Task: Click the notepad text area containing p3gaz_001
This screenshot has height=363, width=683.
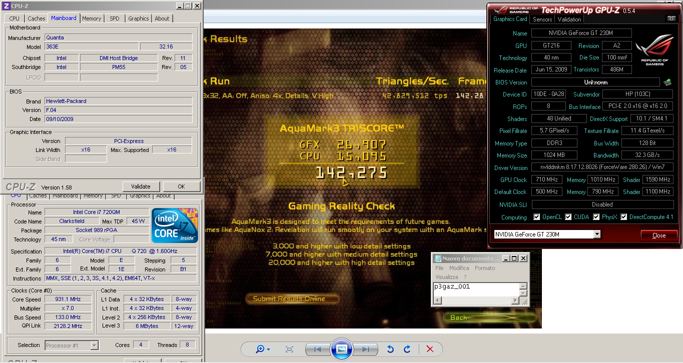Action: click(x=476, y=289)
